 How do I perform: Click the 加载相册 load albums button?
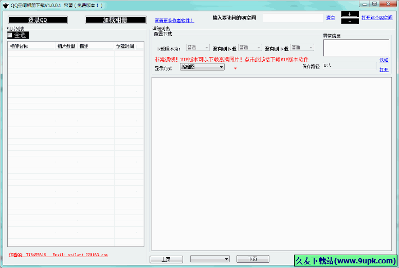click(116, 20)
